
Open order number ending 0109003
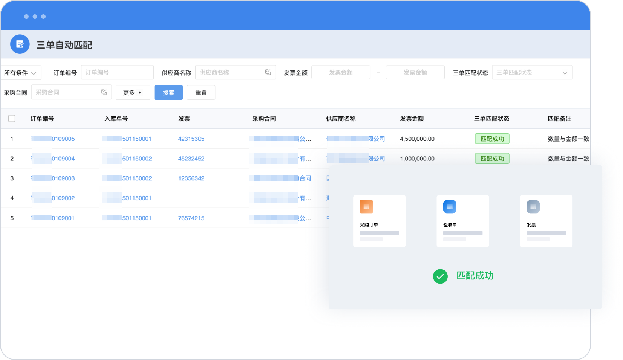click(53, 178)
